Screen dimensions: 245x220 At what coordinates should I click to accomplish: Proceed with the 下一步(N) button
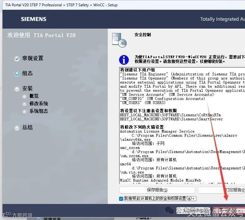tap(229, 211)
